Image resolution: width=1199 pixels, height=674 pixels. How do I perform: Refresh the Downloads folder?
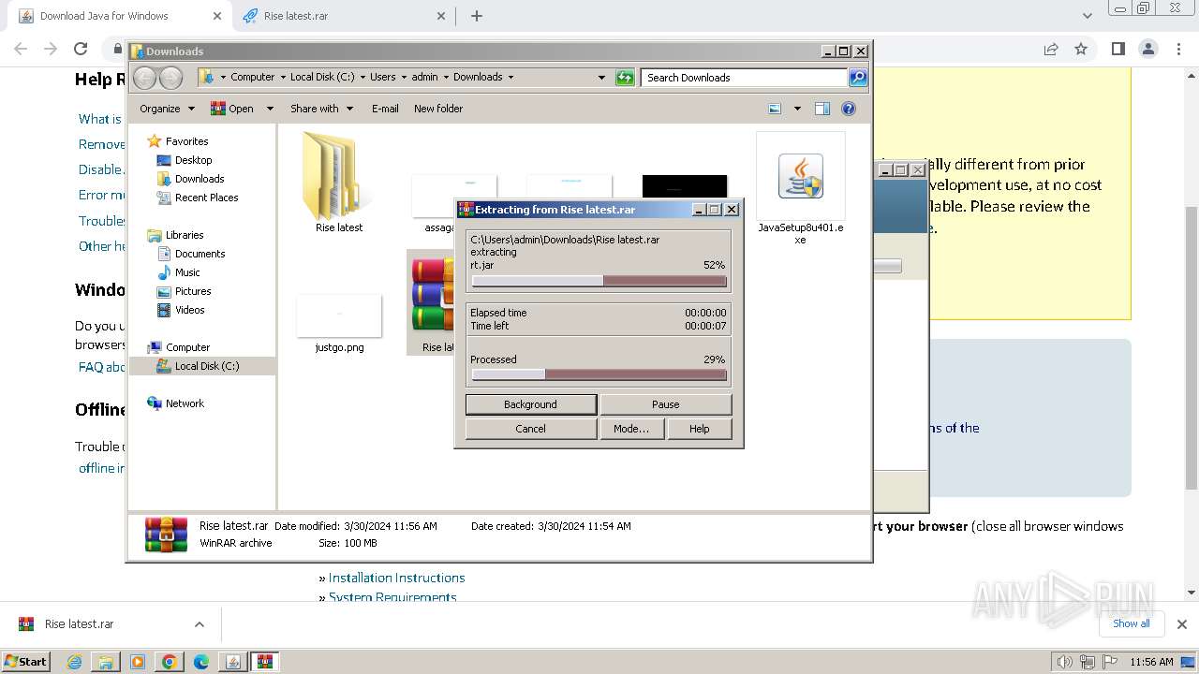625,78
